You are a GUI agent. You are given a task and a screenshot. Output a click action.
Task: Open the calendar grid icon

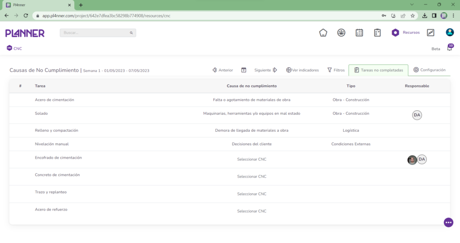click(359, 32)
